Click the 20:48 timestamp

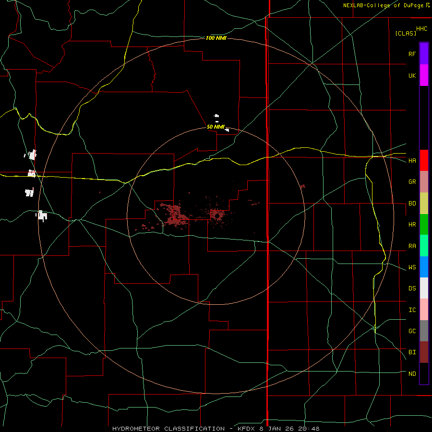tap(308, 429)
